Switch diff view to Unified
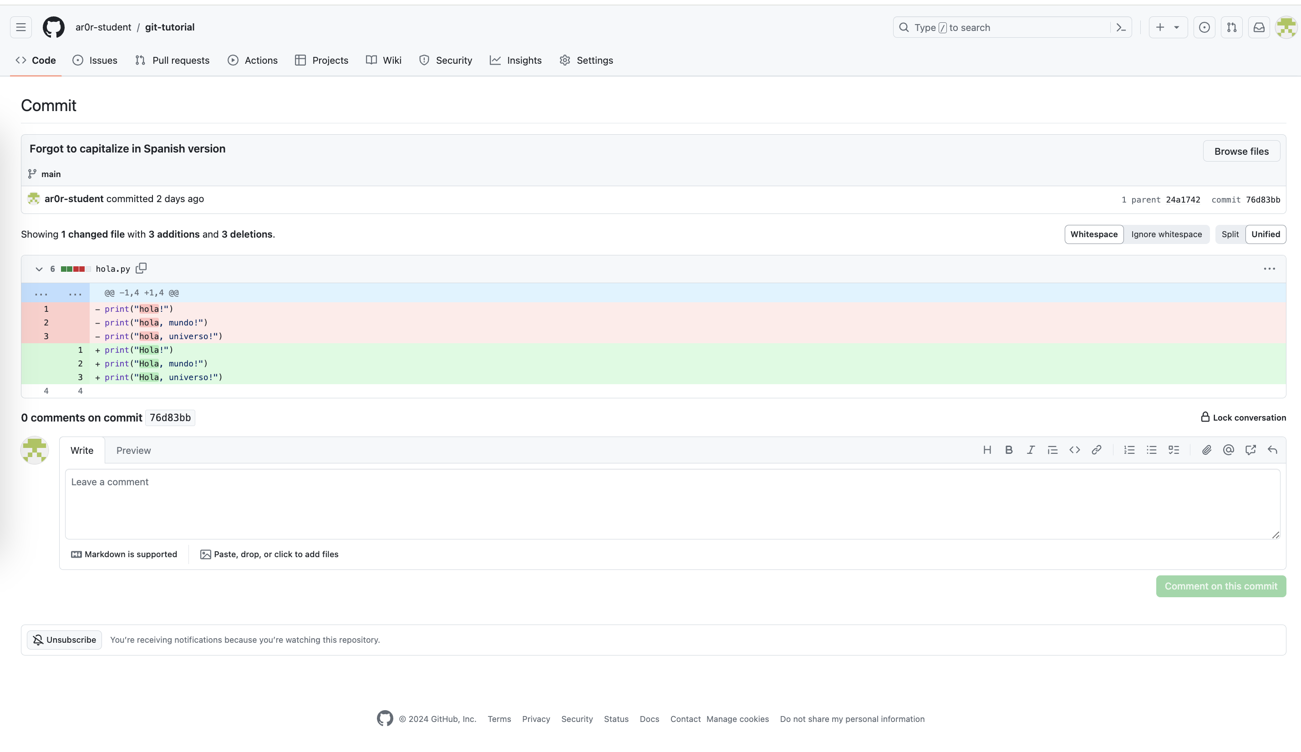This screenshot has width=1301, height=752. pyautogui.click(x=1265, y=234)
